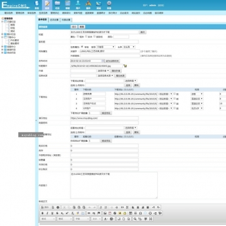This screenshot has width=226, height=226.
Task: Toggle Underline in the editor toolbar
Action: 52,213
